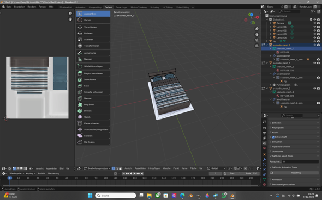Pick the Messen measure tool
Viewport: 322px width, 200px height.
(x=93, y=59)
